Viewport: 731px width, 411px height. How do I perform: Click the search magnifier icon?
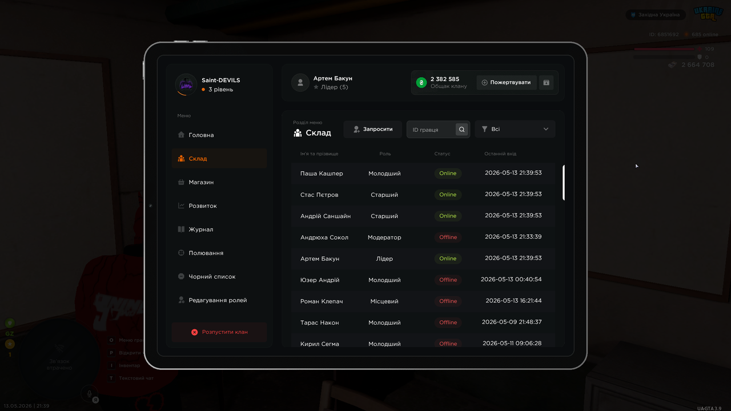pyautogui.click(x=461, y=130)
